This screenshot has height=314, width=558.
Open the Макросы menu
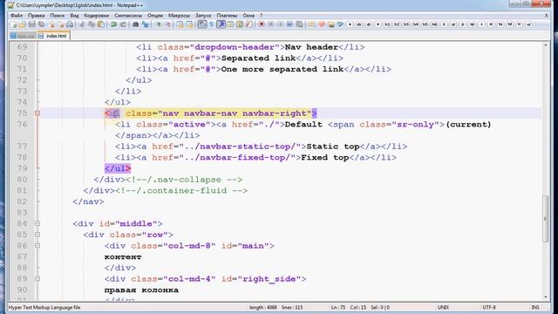pos(179,16)
